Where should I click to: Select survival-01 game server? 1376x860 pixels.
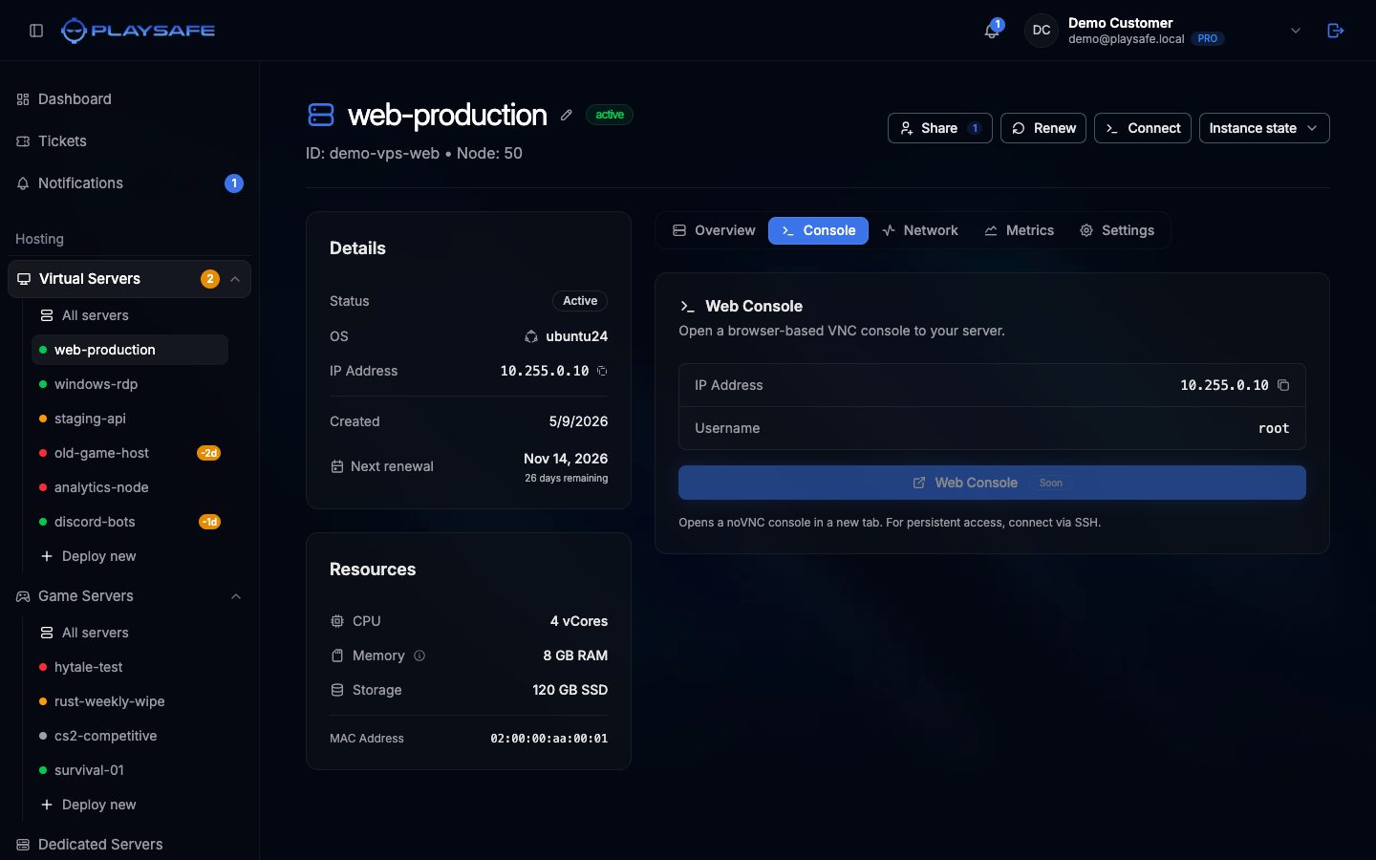(130, 770)
